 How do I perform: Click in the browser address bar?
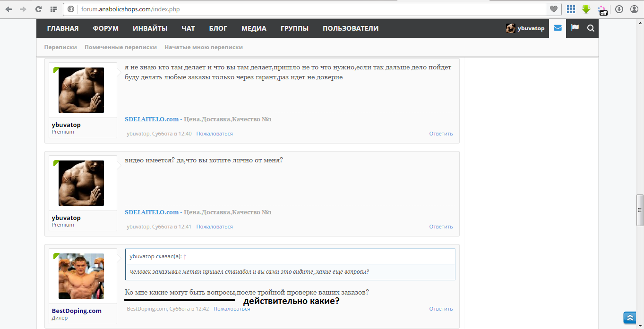click(x=307, y=9)
